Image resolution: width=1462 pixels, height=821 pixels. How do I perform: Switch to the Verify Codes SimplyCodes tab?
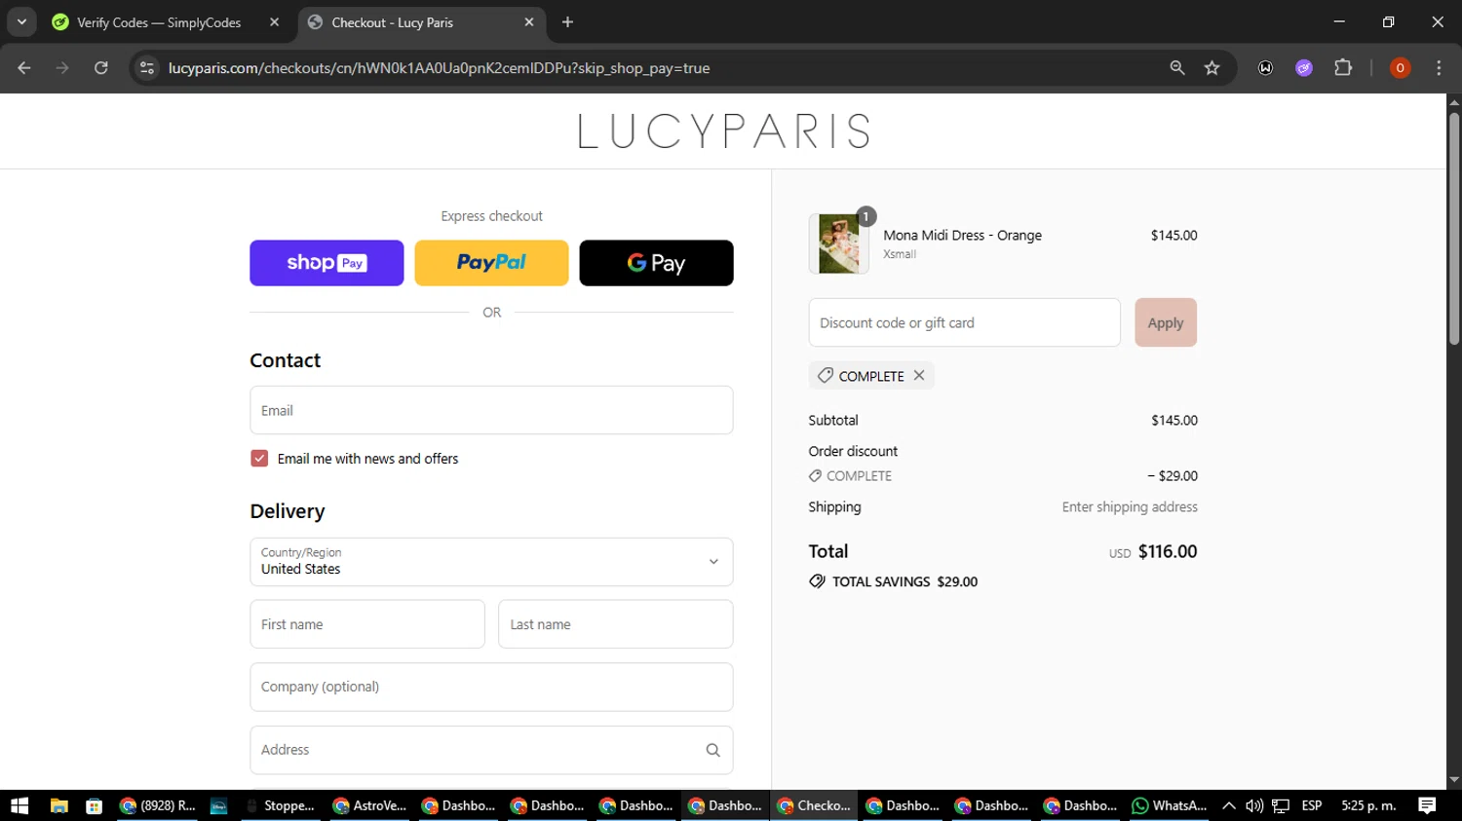click(x=159, y=22)
